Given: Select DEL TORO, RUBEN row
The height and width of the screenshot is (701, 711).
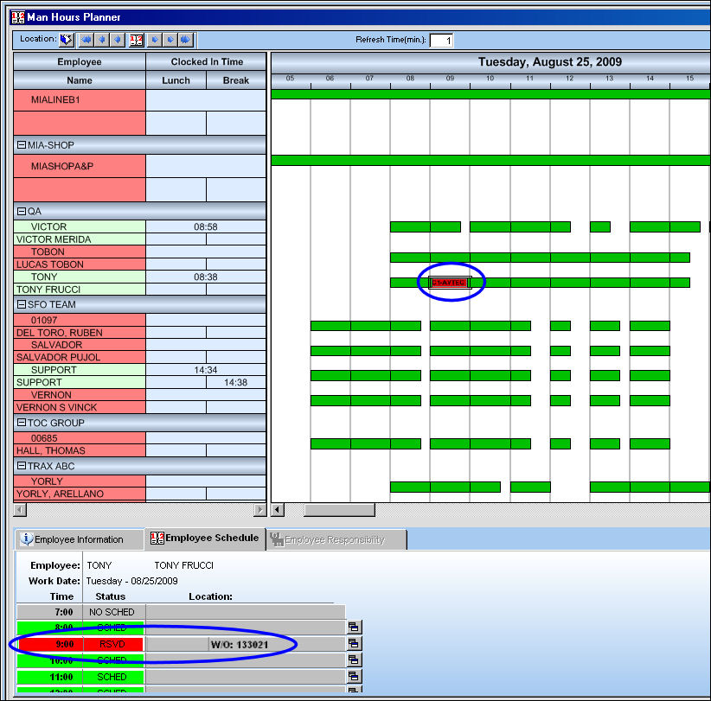Looking at the screenshot, I should tap(80, 333).
